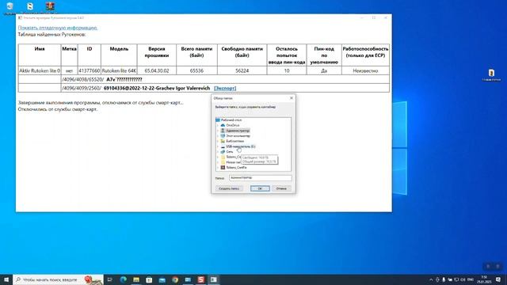The width and height of the screenshot is (507, 285).
Task: Click the ID cell 41377660
Action: tap(90, 70)
